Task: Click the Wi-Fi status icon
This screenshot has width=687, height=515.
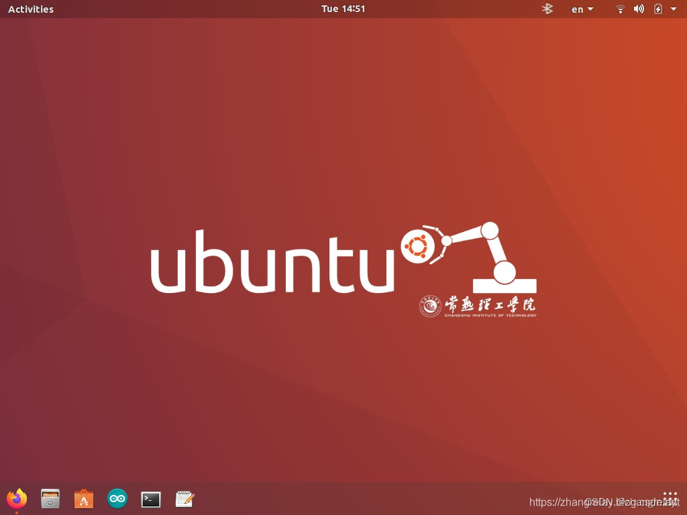Action: click(620, 9)
